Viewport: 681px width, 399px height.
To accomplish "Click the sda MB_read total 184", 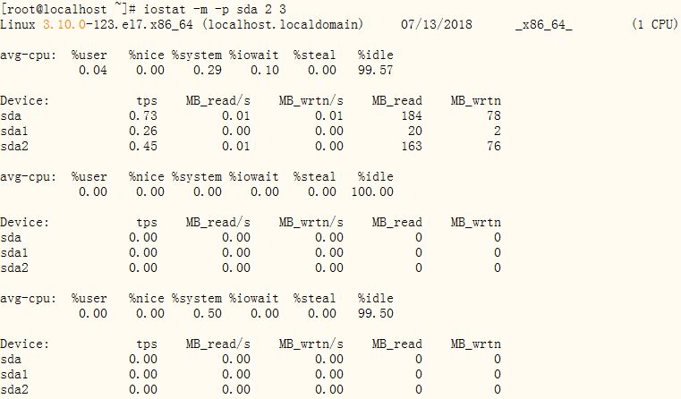I will 412,116.
